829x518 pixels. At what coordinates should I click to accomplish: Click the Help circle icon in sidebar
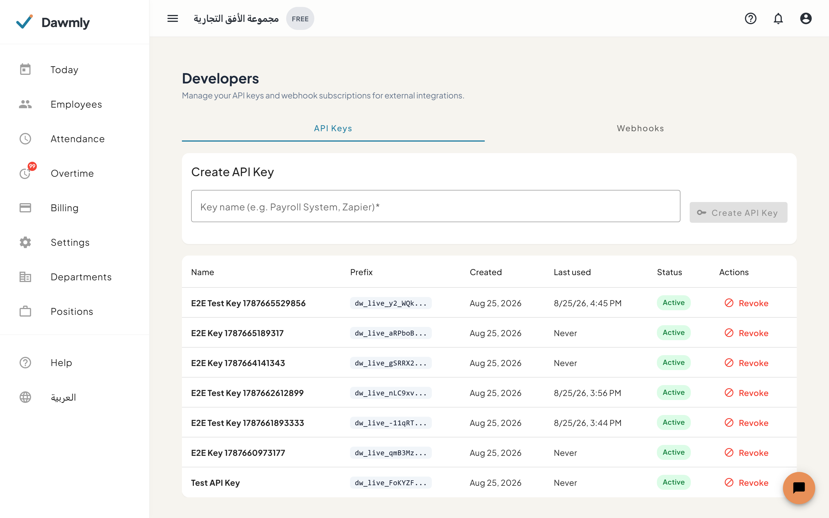click(x=25, y=363)
